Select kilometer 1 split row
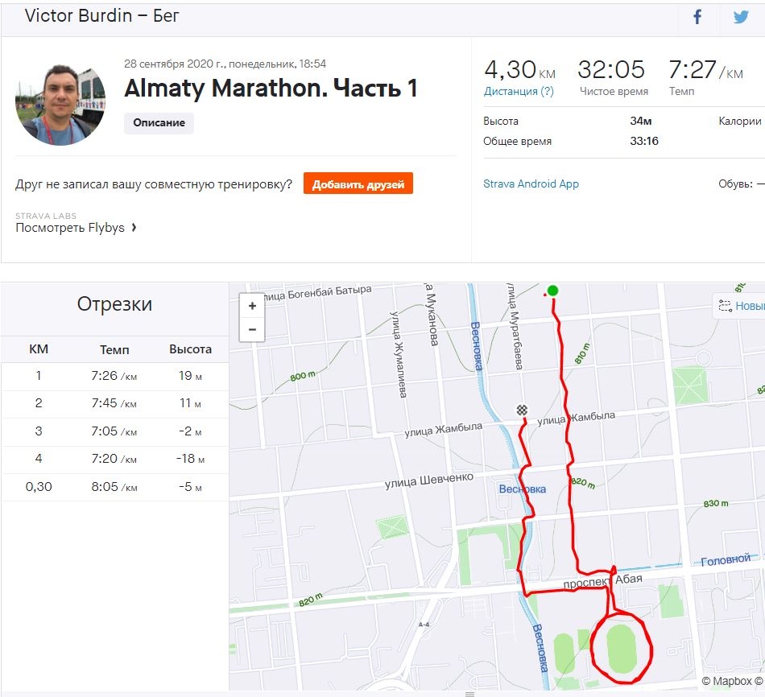The width and height of the screenshot is (765, 697). pos(115,376)
